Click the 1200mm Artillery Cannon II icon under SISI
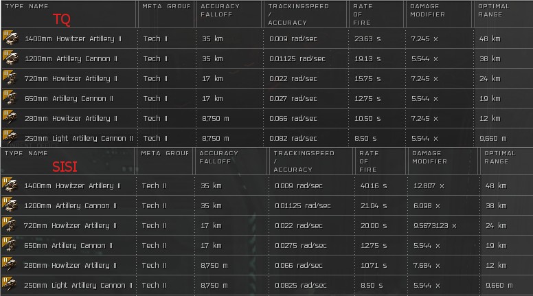 9,205
